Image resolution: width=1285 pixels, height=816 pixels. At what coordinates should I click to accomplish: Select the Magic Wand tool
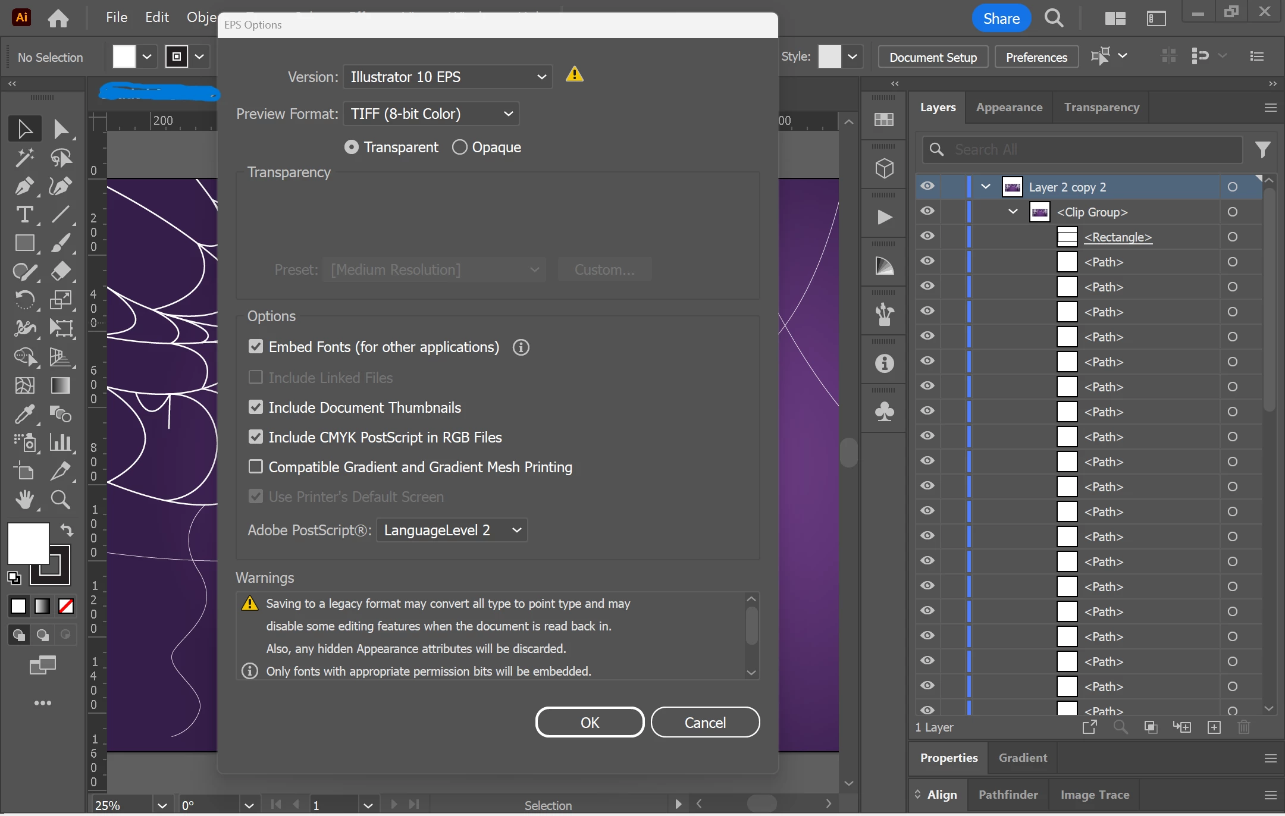click(24, 158)
